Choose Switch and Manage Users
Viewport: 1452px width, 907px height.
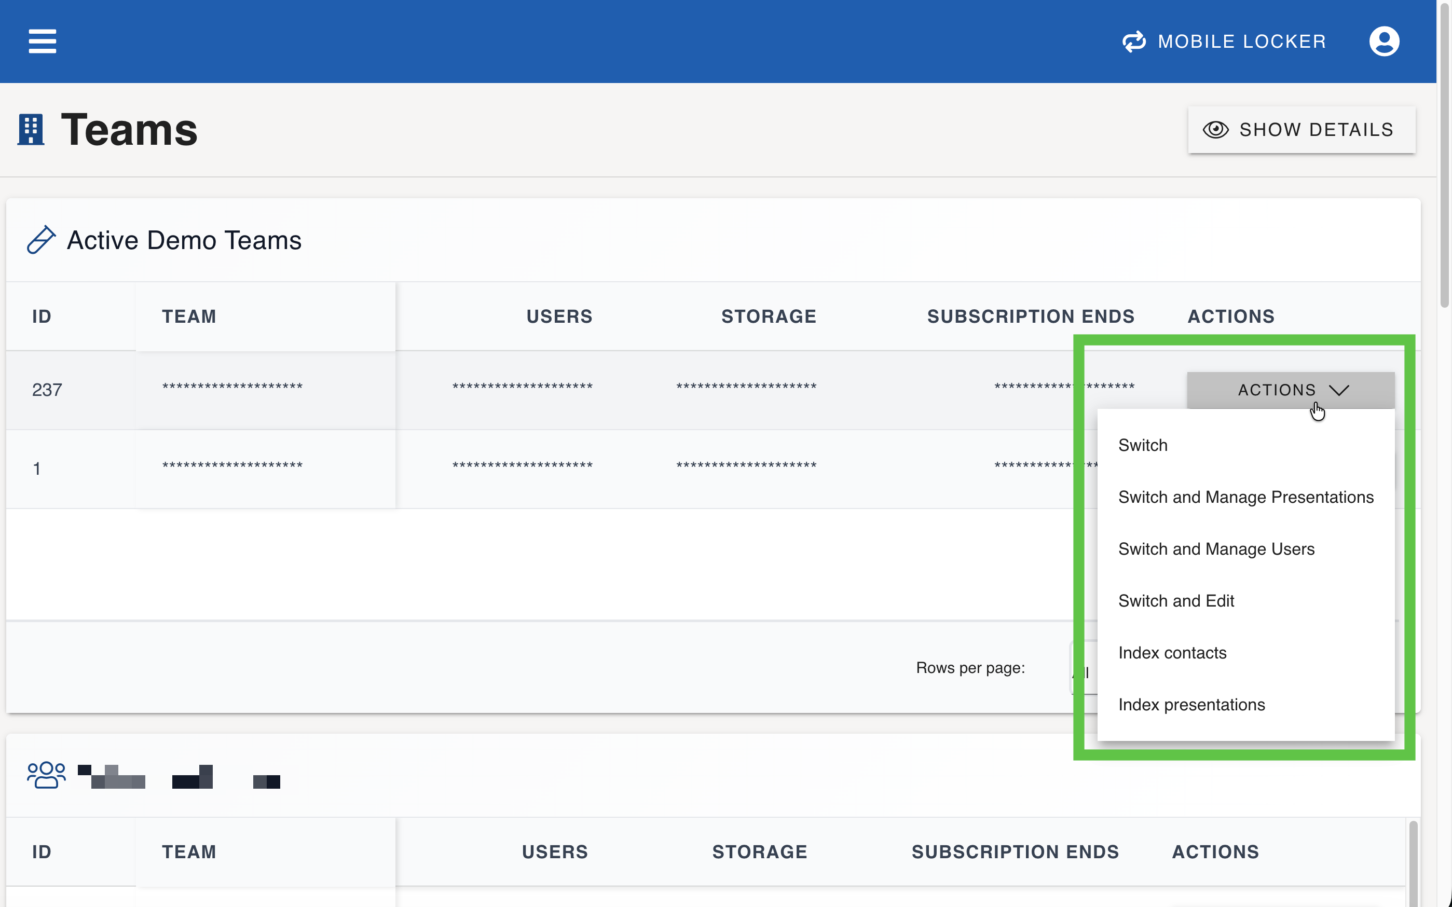[1216, 549]
